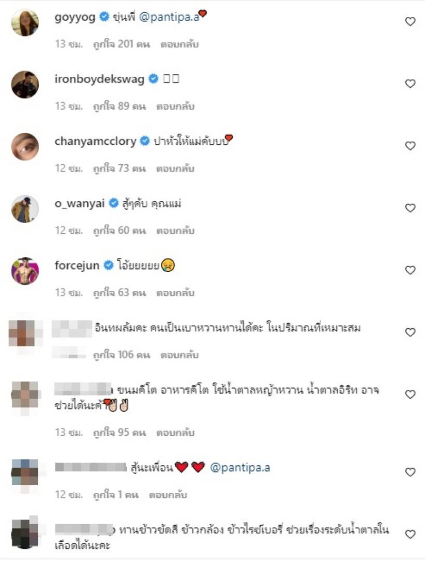
Task: Tap the heart beside chanyamcclory's comment
Action: tap(410, 145)
